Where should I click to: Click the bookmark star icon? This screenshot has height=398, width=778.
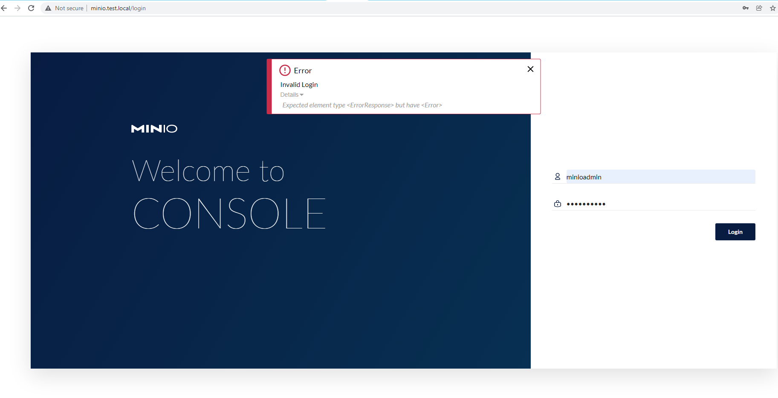pyautogui.click(x=772, y=8)
